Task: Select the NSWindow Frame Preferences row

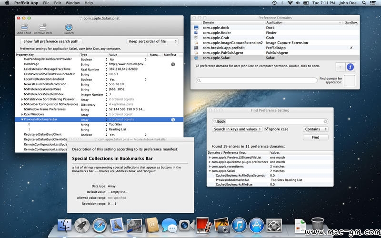Action: pyautogui.click(x=99, y=109)
